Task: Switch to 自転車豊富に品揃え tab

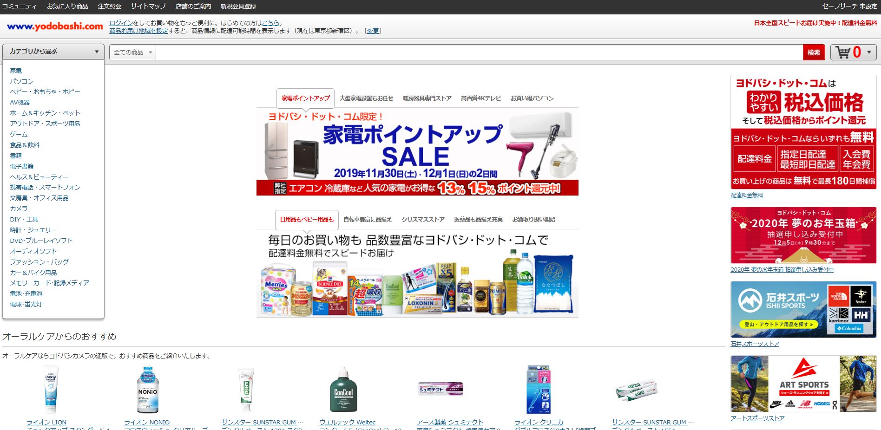Action: point(368,219)
